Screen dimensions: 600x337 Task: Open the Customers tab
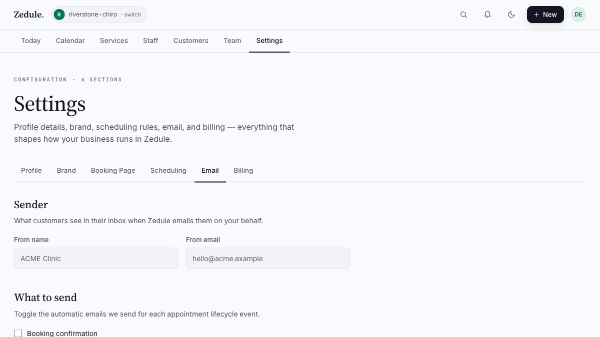(x=191, y=40)
